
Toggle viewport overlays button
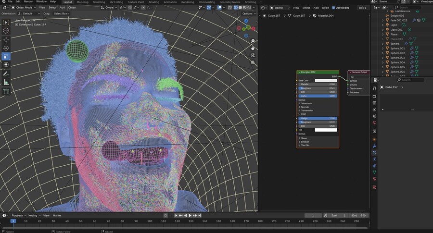219,8
